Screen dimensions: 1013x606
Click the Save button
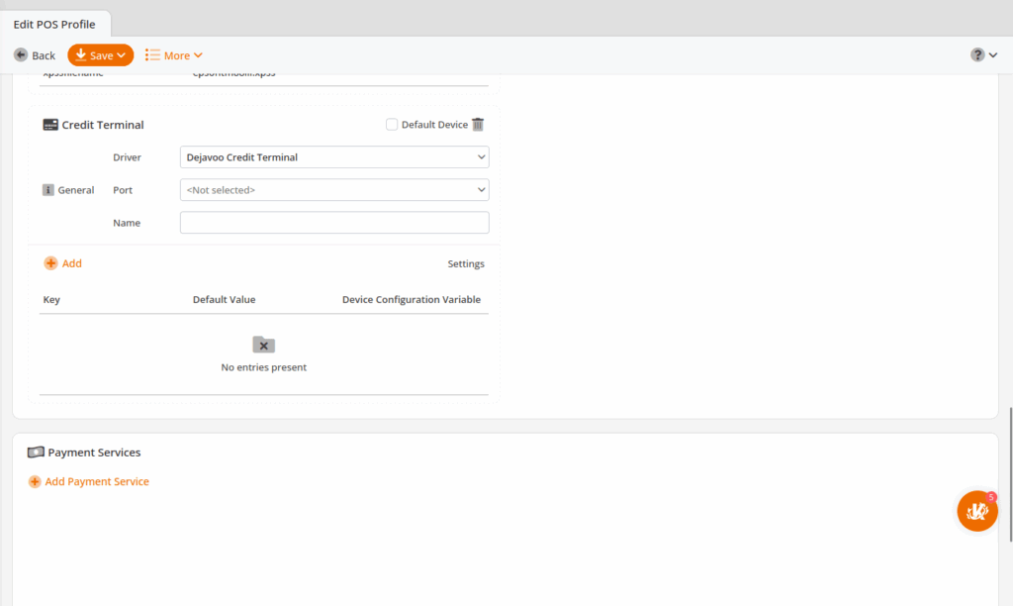100,55
